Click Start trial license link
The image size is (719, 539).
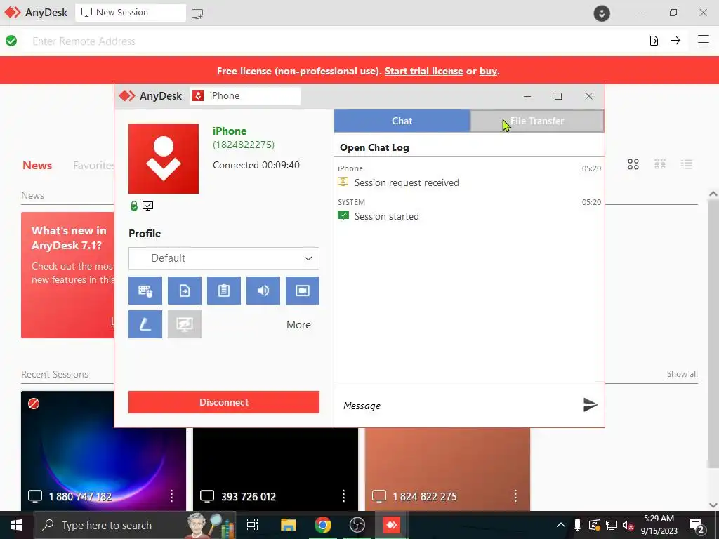click(423, 71)
